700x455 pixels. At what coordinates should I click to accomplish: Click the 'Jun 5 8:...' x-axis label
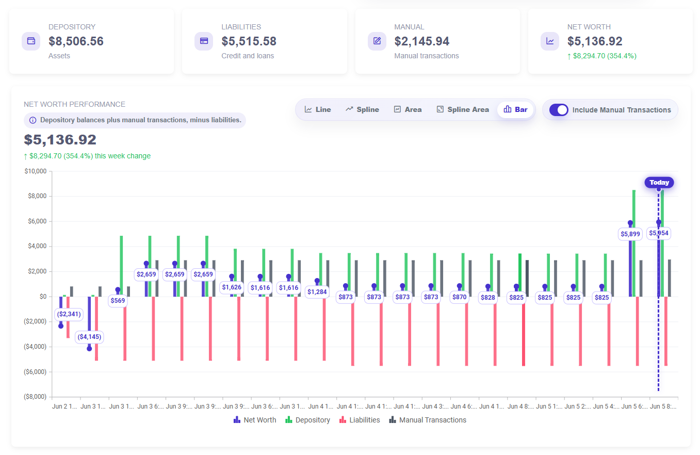tap(664, 407)
